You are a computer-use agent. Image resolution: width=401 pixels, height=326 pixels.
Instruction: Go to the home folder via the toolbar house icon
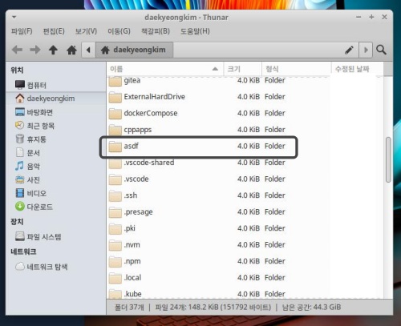pyautogui.click(x=71, y=50)
